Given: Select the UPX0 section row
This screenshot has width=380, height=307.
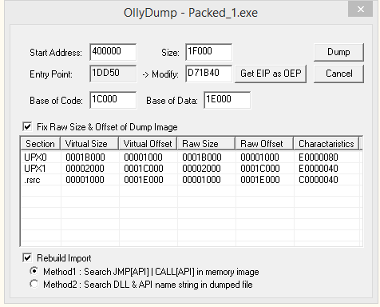Looking at the screenshot, I should pos(192,157).
